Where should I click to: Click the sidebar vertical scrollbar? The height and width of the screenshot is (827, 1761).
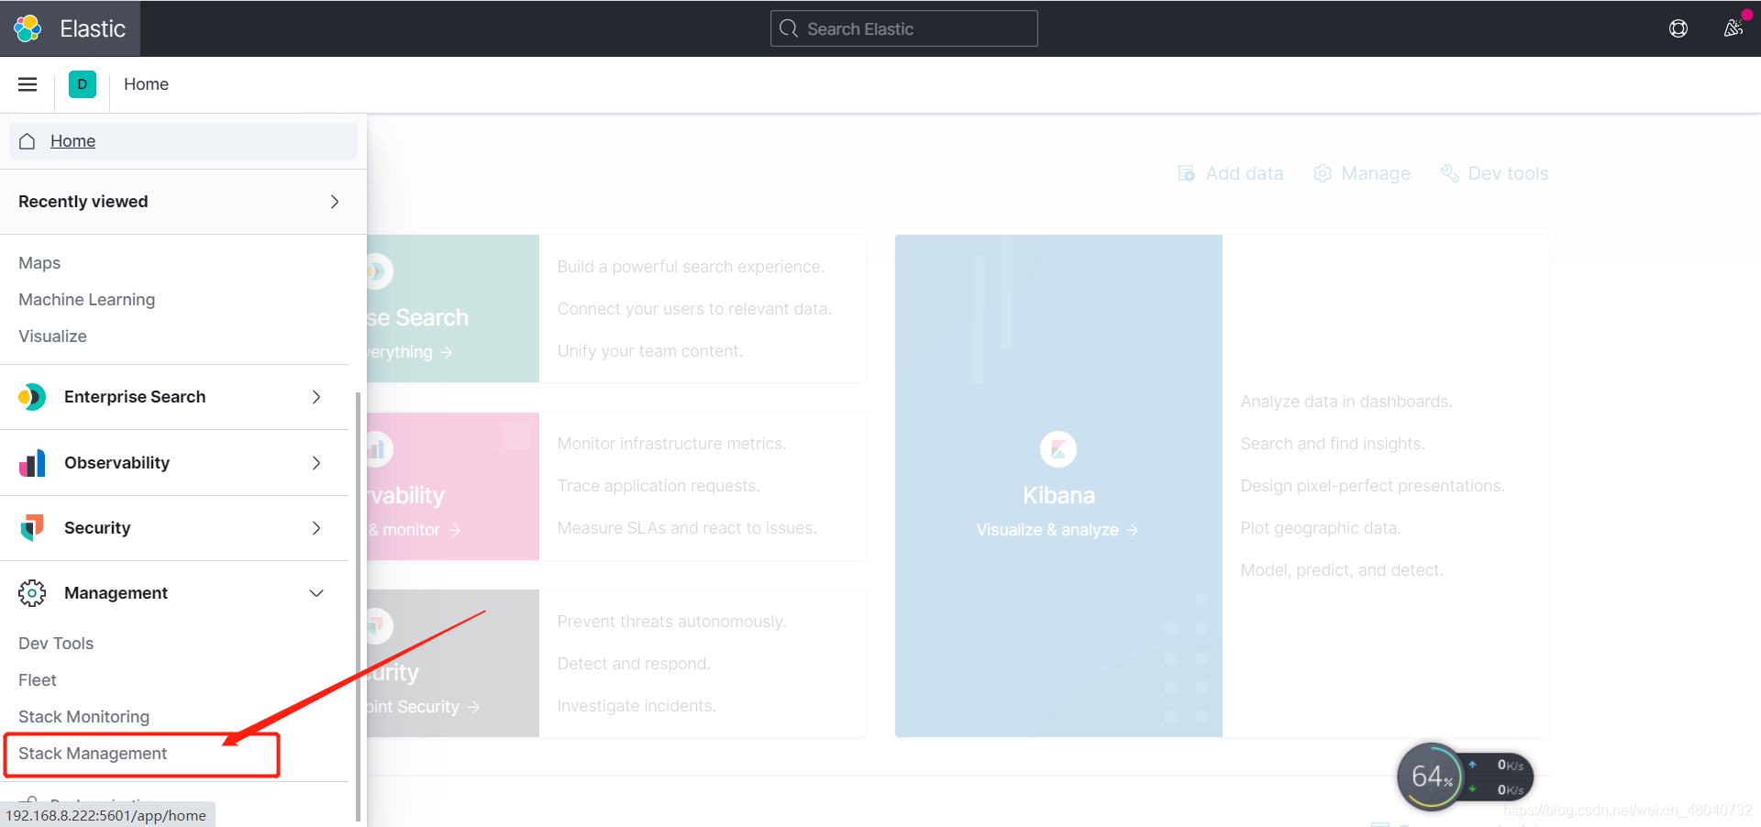[x=358, y=605]
